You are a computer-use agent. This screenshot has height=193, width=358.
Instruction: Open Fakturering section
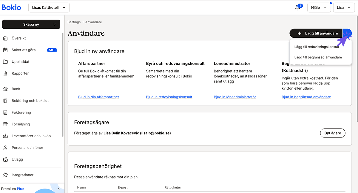point(21,113)
